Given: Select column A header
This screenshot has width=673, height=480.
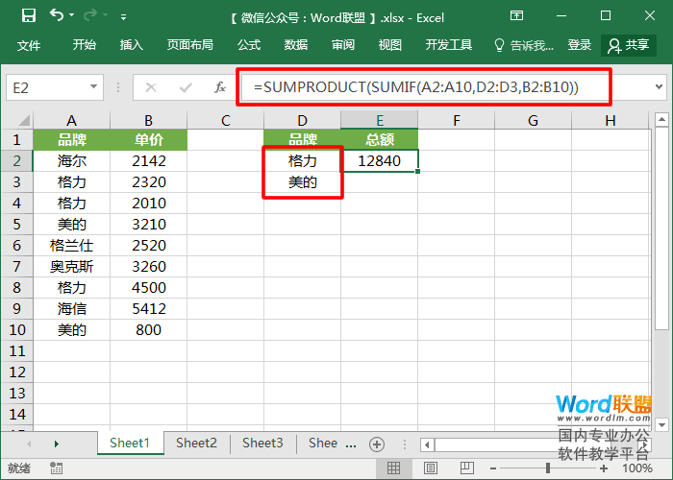Looking at the screenshot, I should tap(72, 120).
